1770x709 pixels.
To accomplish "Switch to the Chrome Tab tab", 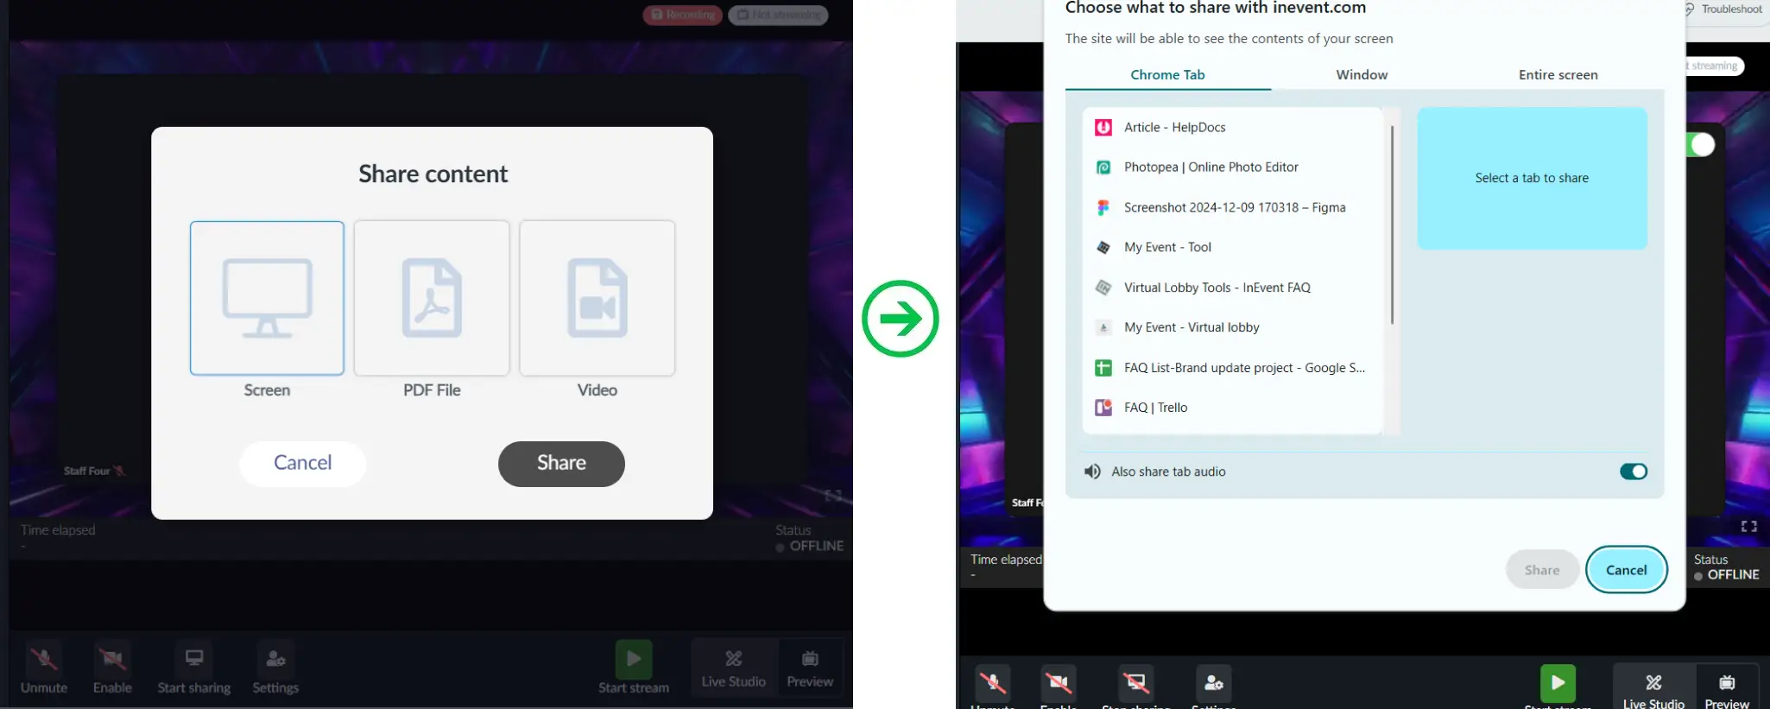I will pyautogui.click(x=1167, y=75).
